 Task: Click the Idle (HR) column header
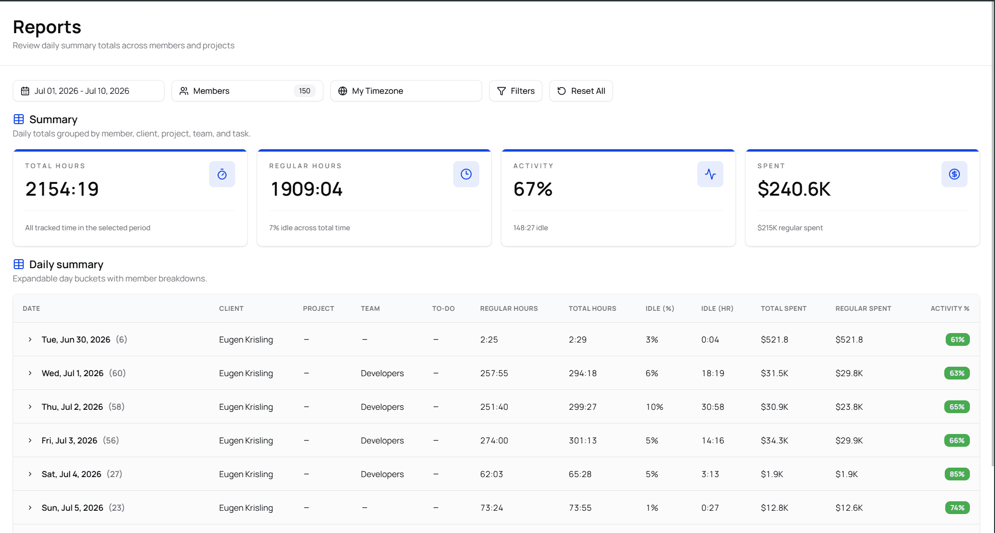717,308
